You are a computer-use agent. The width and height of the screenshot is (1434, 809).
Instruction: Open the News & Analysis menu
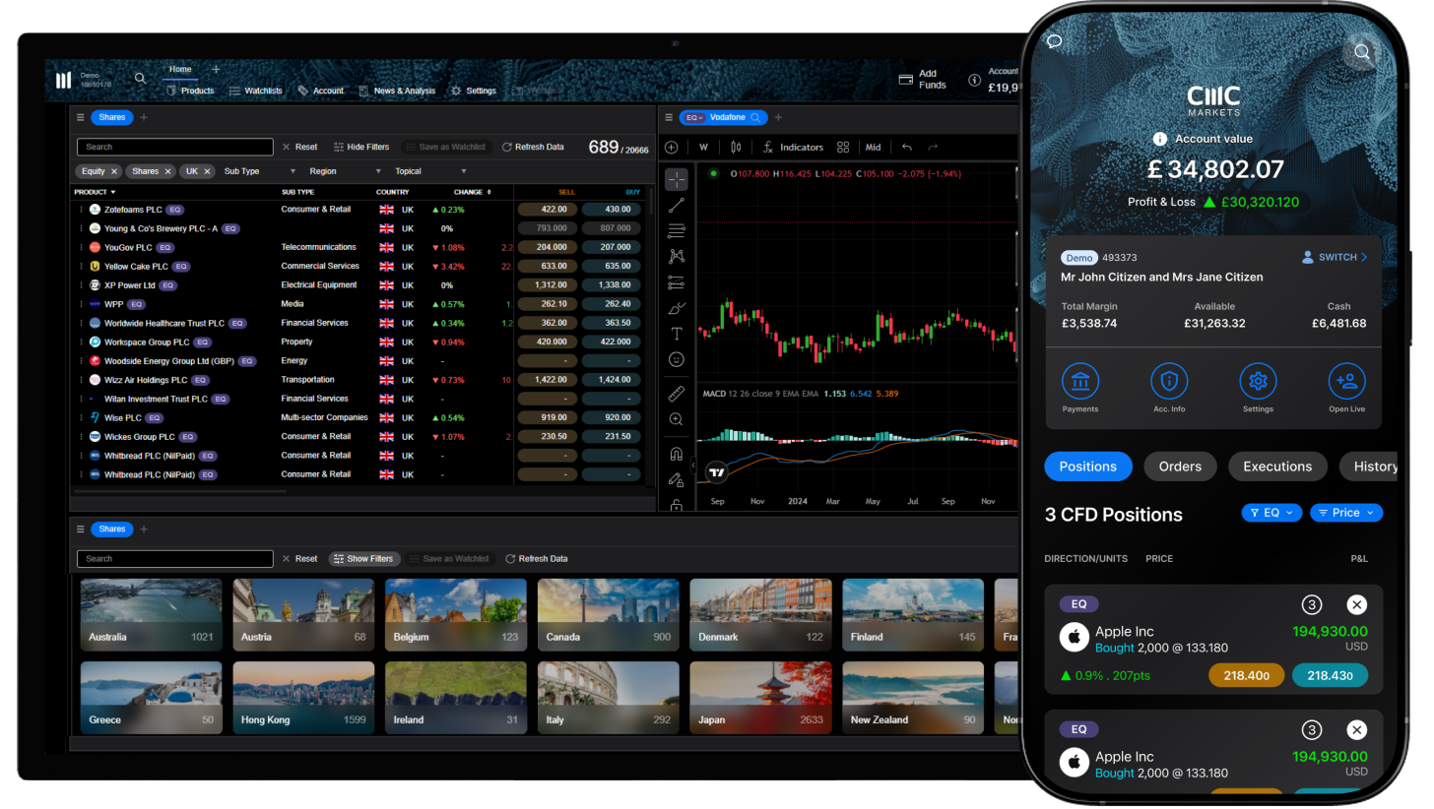coord(398,90)
